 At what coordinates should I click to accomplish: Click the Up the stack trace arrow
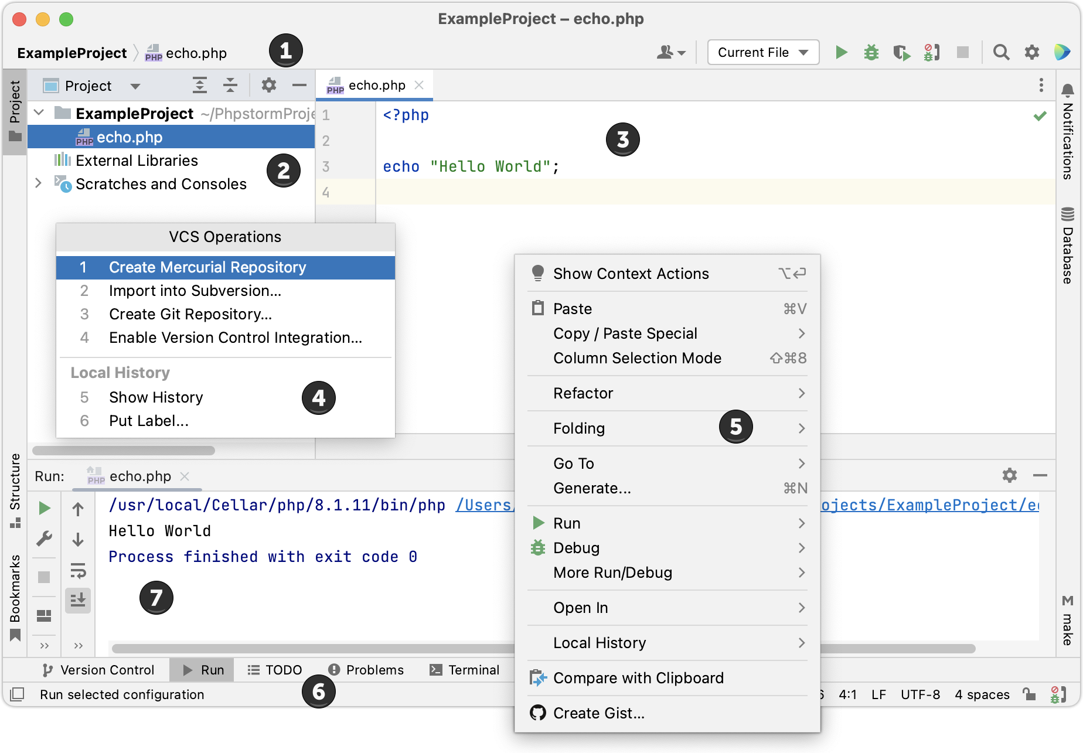(78, 509)
